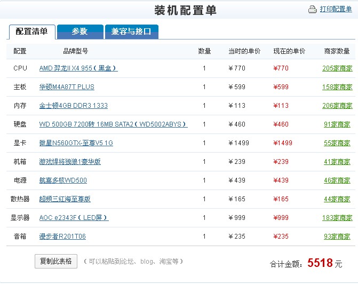Switch to the 配置清单 tab
The height and width of the screenshot is (284, 358).
click(x=32, y=31)
